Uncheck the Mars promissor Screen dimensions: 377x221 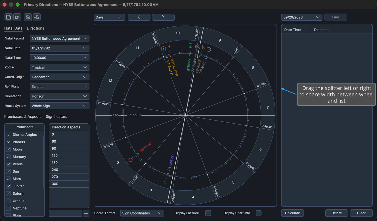9,179
